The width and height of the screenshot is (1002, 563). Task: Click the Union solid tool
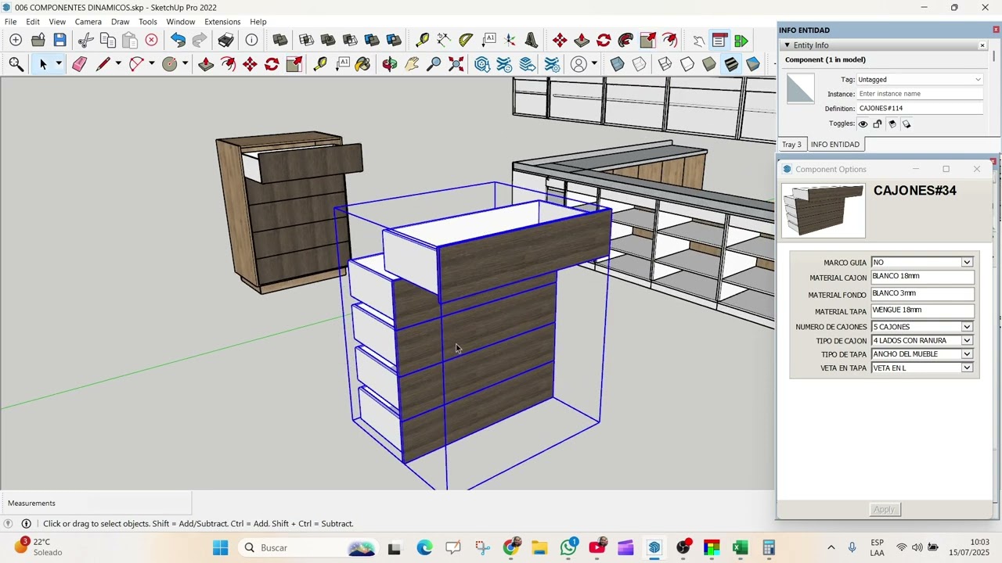[328, 40]
